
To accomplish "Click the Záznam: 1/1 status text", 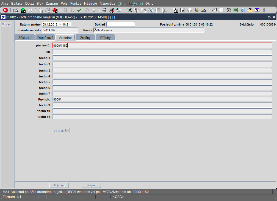I will [12, 197].
